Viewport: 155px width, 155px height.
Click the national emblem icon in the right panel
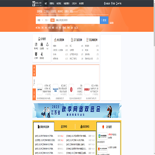point(103,127)
